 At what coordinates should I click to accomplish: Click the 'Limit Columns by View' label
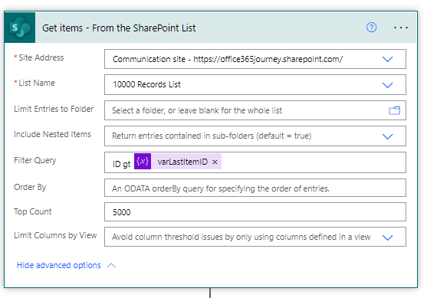pos(55,235)
